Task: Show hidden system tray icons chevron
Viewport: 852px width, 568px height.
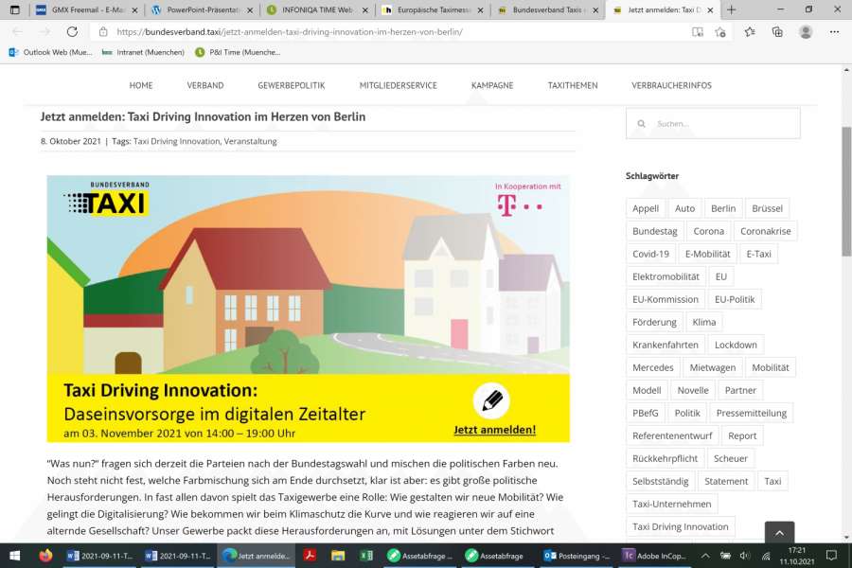Action: (x=704, y=556)
